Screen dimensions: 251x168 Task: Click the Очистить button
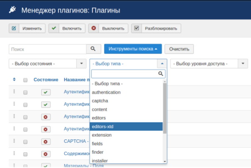click(179, 49)
